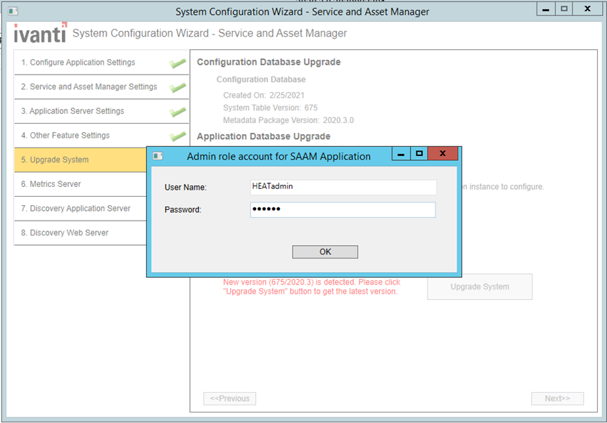Image resolution: width=607 pixels, height=423 pixels.
Task: Click the checkmark next to Application Server Settings
Action: pos(178,112)
